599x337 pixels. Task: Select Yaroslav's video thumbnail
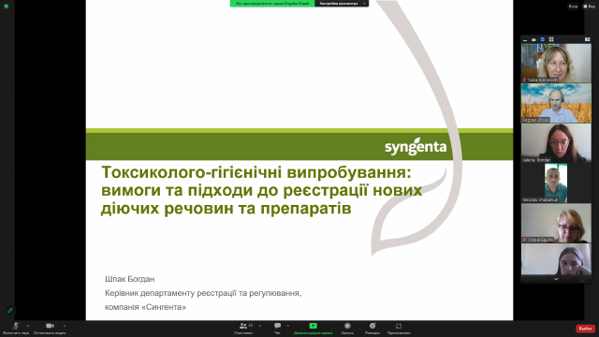click(556, 183)
